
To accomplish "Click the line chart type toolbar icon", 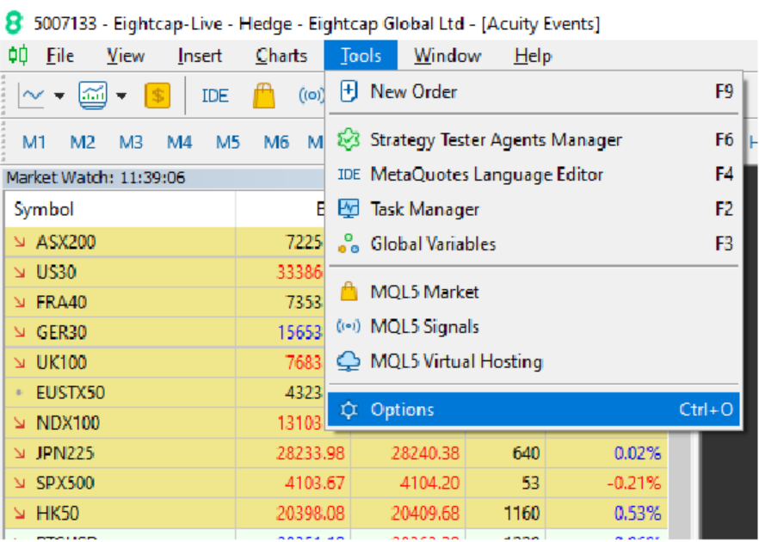I will (x=33, y=95).
